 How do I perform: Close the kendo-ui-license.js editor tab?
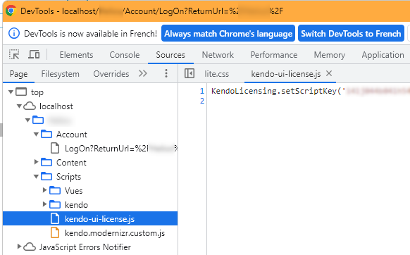[x=329, y=73]
